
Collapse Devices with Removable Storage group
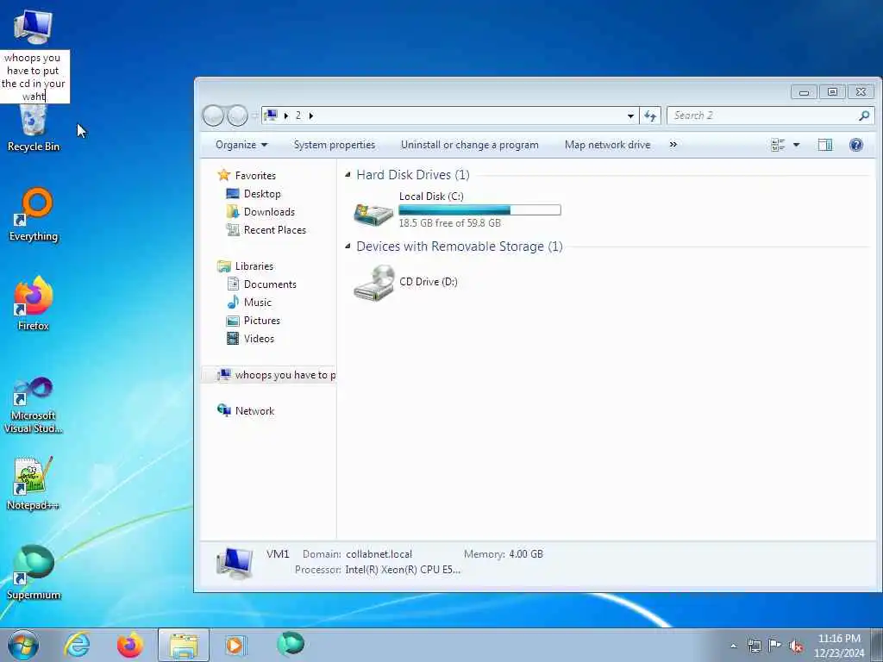point(348,246)
